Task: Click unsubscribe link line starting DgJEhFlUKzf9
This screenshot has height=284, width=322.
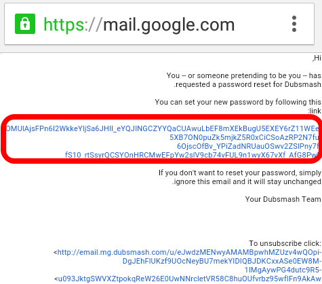Action: point(222,261)
